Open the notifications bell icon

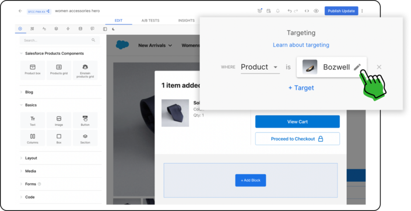click(277, 11)
